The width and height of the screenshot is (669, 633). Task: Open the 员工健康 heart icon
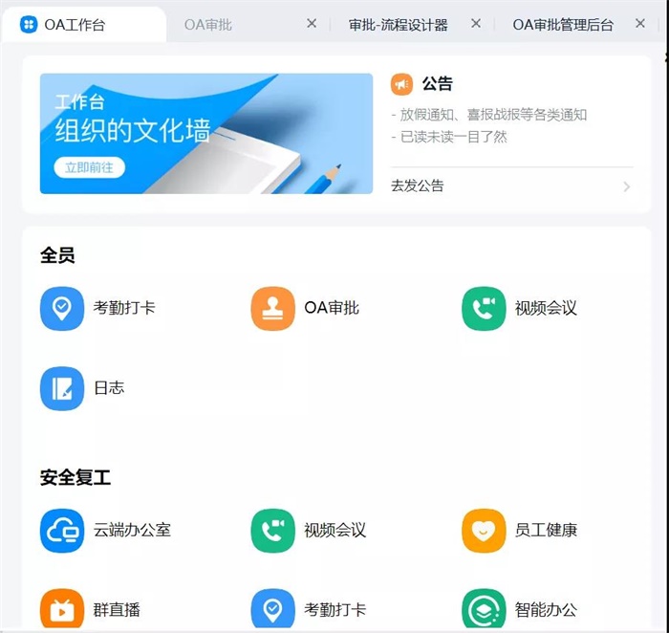click(484, 530)
